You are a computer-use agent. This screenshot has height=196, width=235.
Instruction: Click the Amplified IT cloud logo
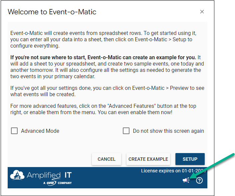[17, 176]
